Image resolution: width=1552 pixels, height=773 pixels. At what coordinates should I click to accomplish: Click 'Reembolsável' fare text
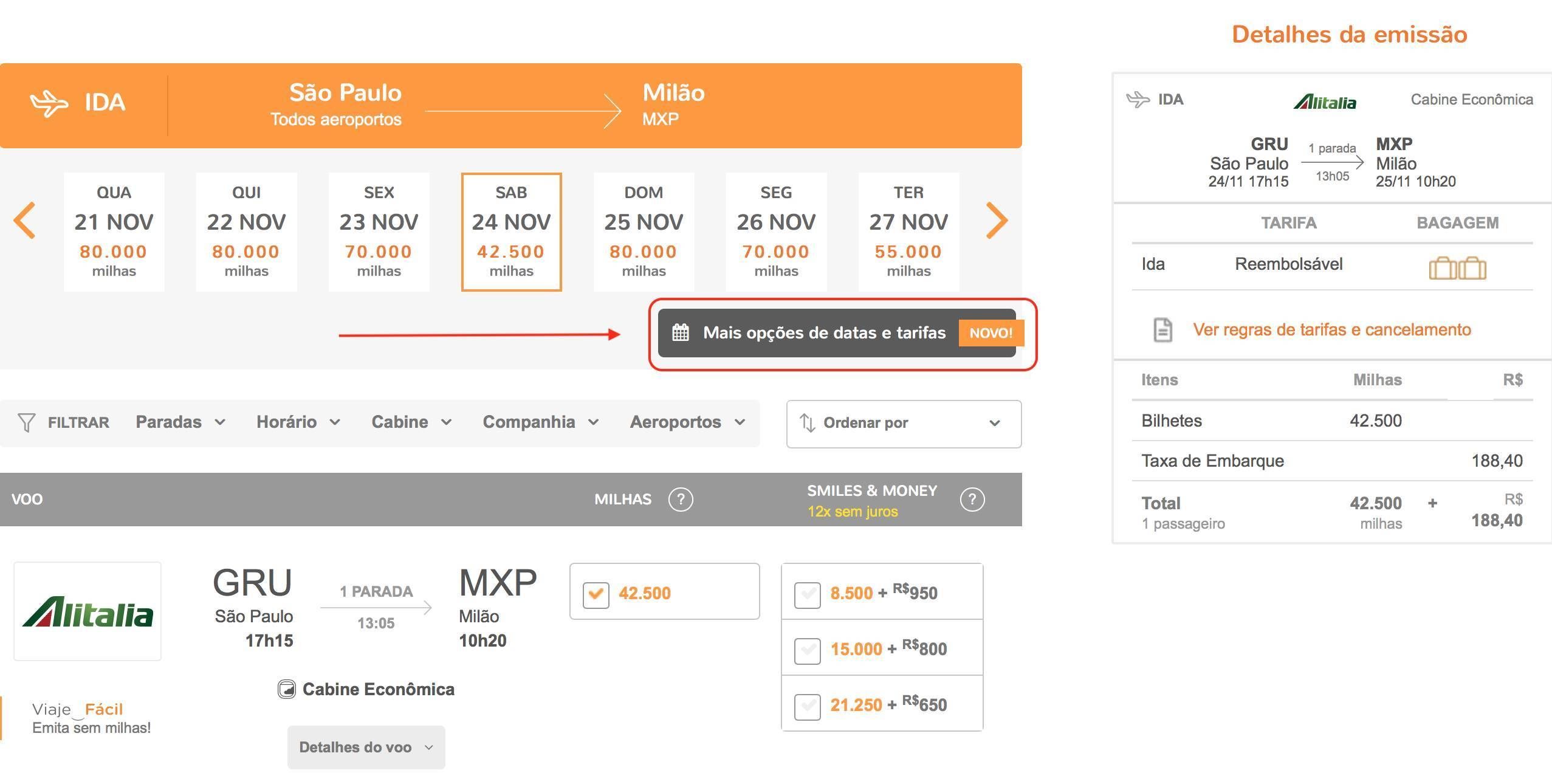coord(1288,264)
